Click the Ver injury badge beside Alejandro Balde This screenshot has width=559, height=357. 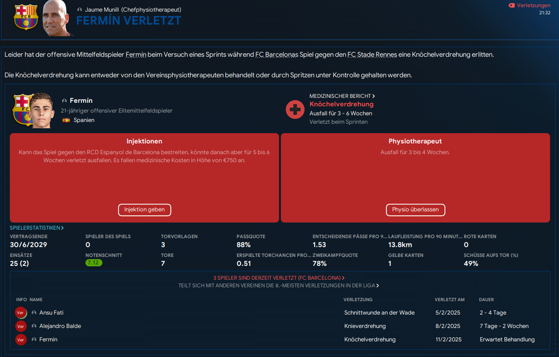[21, 326]
